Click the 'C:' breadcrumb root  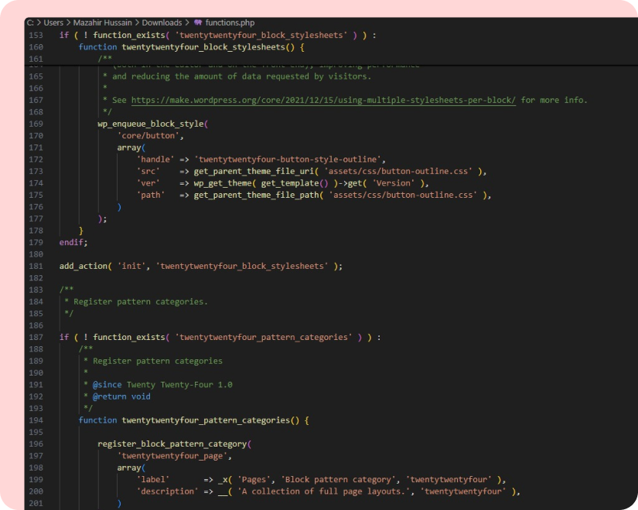pyautogui.click(x=30, y=22)
